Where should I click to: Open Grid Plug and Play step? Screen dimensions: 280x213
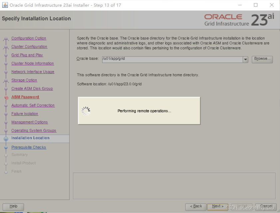click(x=27, y=55)
